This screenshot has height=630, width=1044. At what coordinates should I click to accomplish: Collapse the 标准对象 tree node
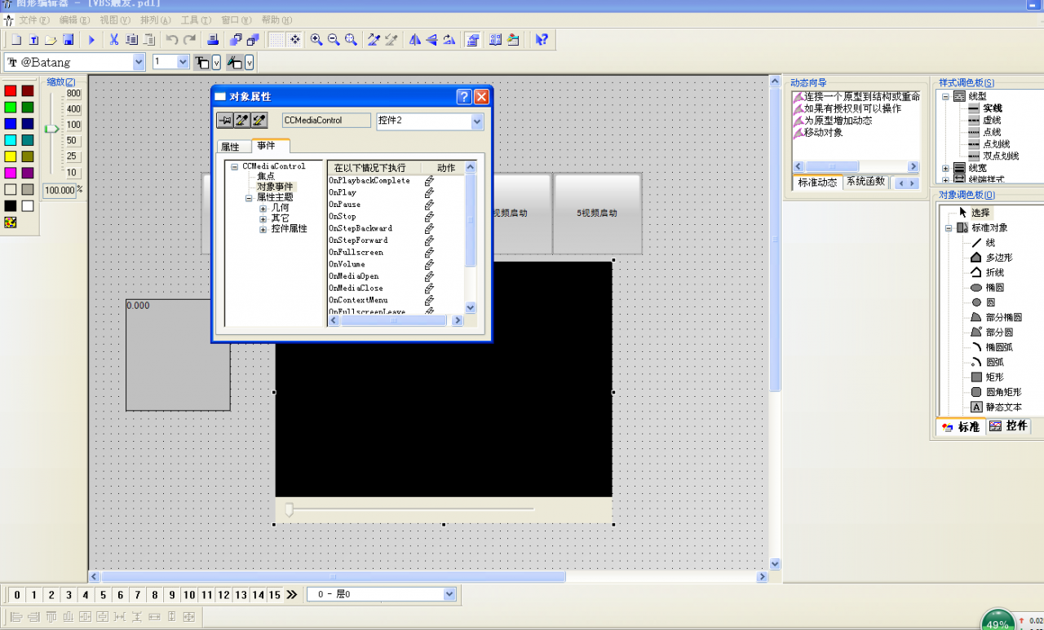pos(949,227)
